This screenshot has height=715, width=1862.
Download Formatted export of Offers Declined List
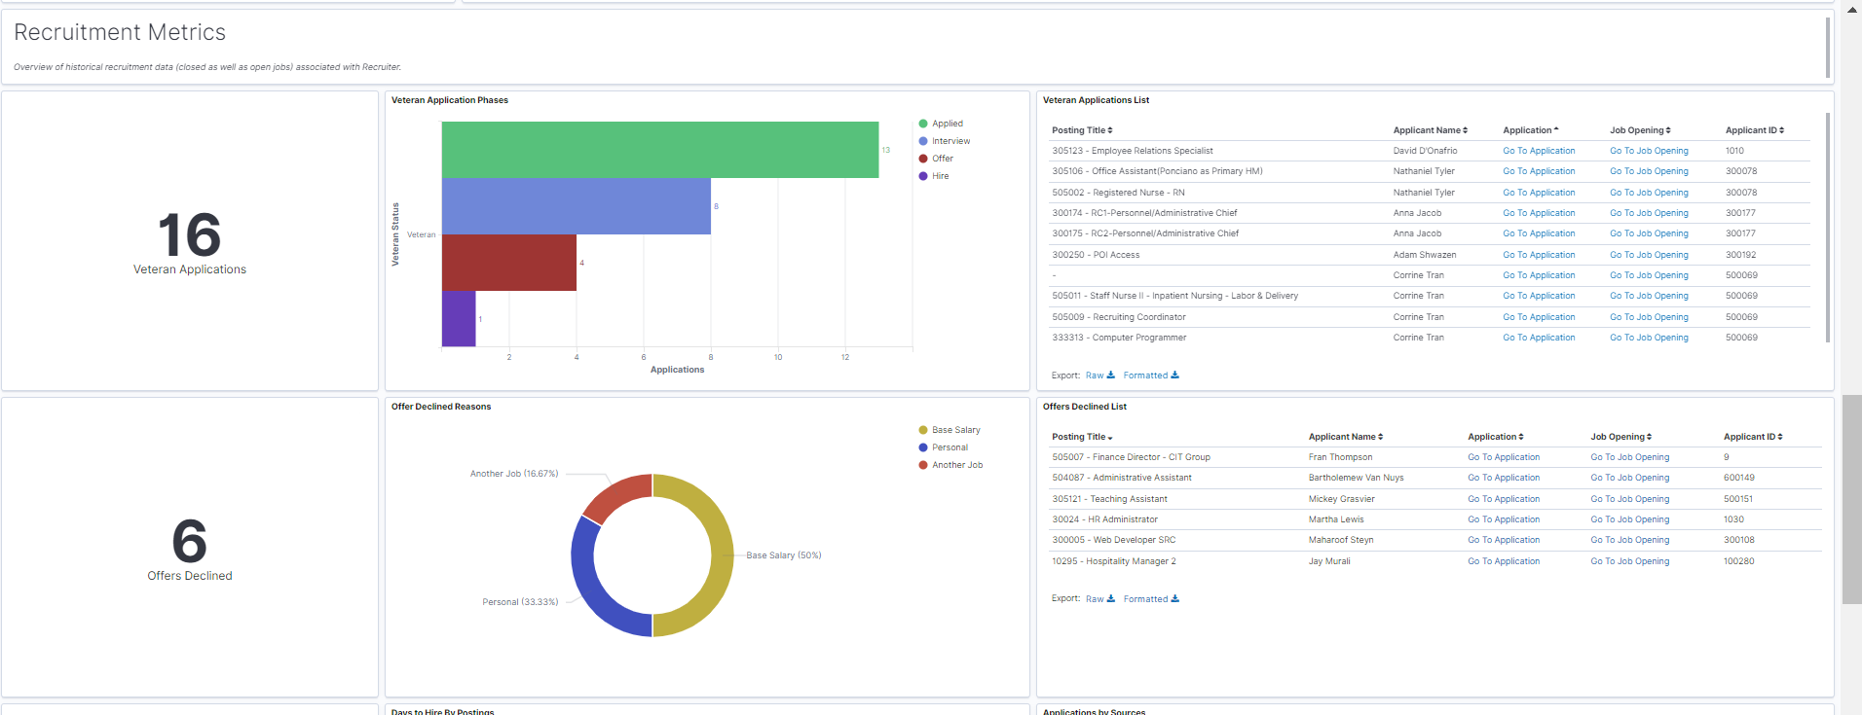point(1150,599)
